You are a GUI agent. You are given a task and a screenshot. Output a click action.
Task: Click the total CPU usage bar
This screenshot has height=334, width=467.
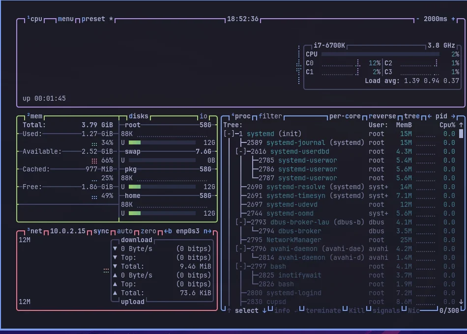coord(380,54)
